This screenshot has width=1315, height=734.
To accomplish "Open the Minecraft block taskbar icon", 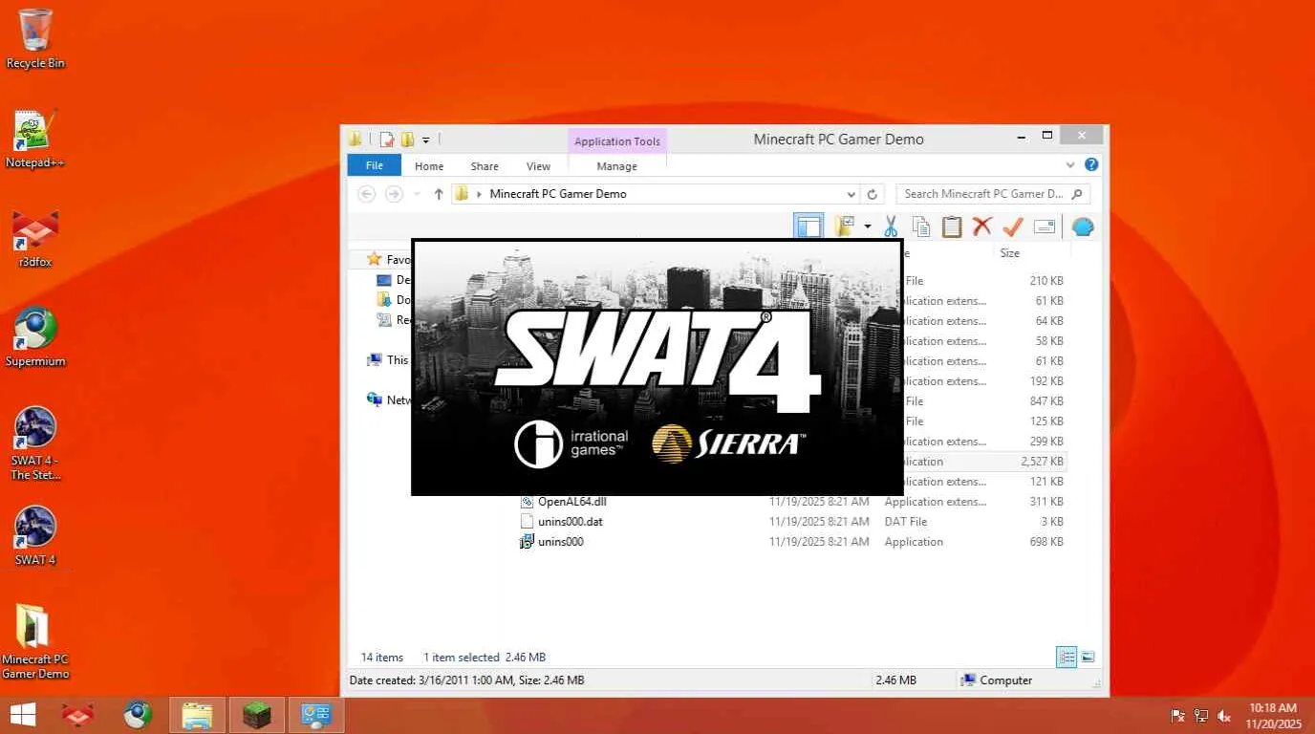I will [256, 715].
